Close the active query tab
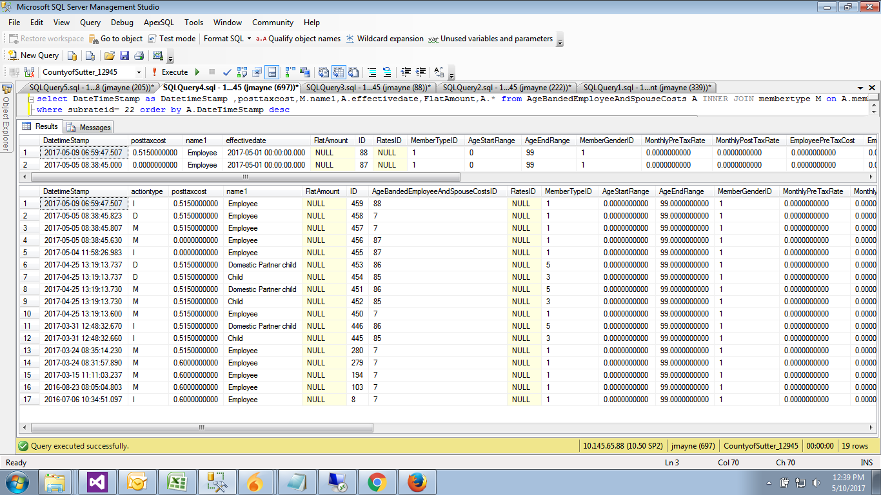This screenshot has height=495, width=881. pyautogui.click(x=871, y=88)
